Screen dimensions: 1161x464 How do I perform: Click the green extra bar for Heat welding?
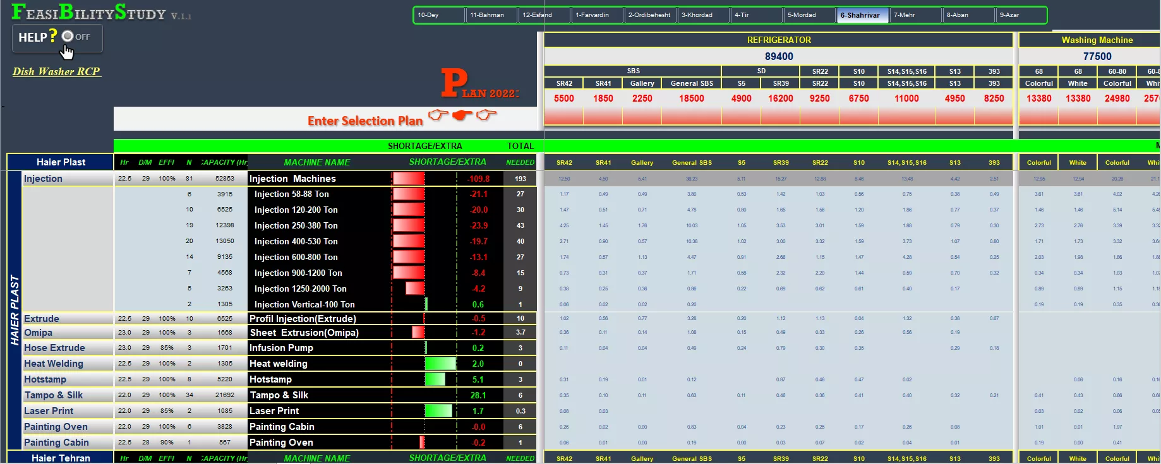point(440,364)
